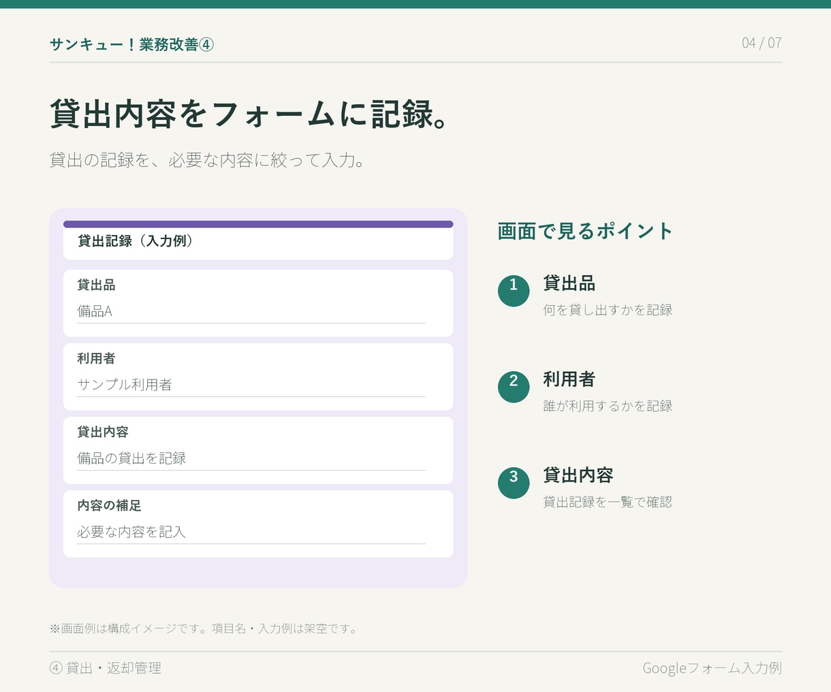Viewport: 831px width, 692px height.
Task: Click the 貸出内容 field label in the form
Action: [x=103, y=432]
